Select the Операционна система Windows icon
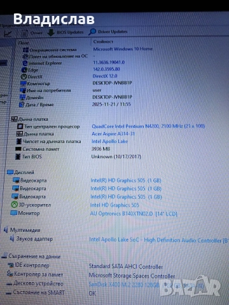The width and height of the screenshot is (229, 305). pos(25,50)
